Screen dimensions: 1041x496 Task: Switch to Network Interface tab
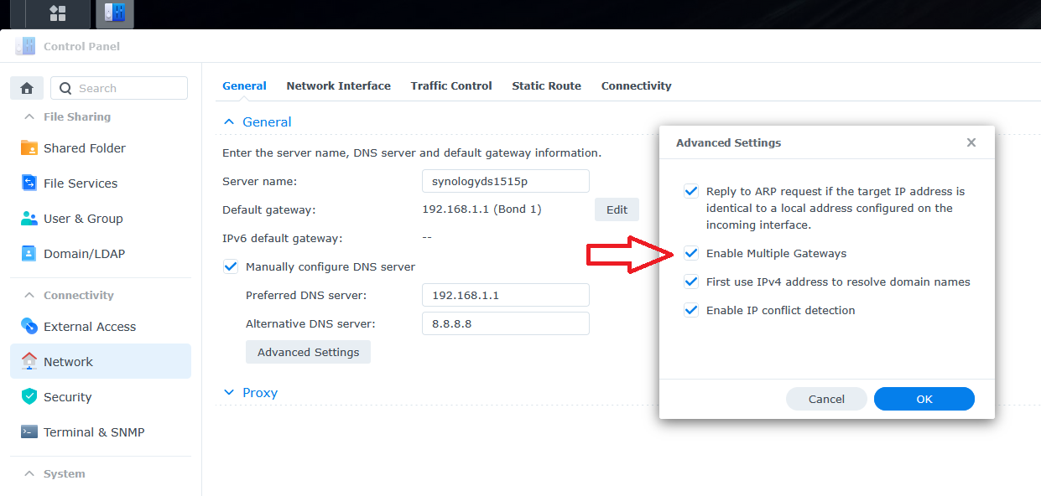[338, 85]
